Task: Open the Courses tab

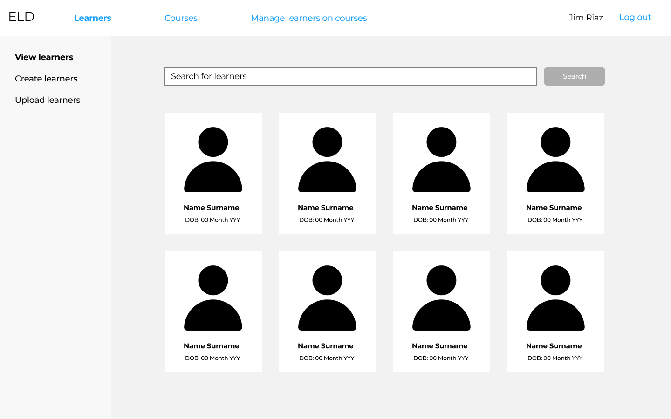Action: 181,18
